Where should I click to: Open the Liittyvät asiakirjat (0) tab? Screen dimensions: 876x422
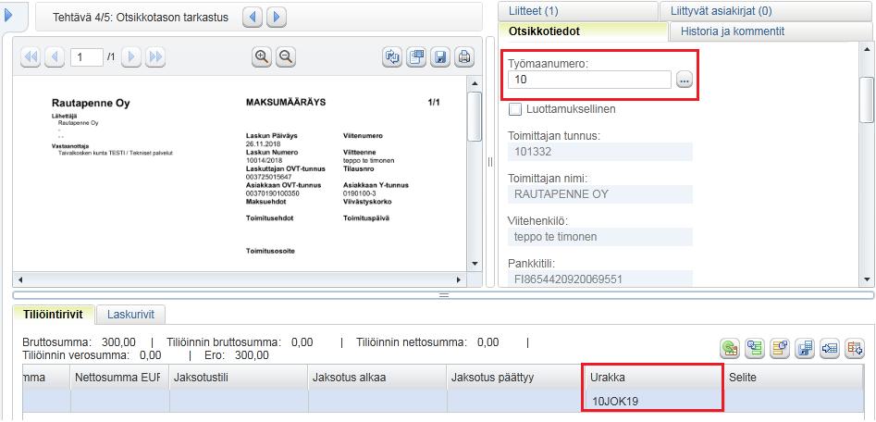pos(766,10)
